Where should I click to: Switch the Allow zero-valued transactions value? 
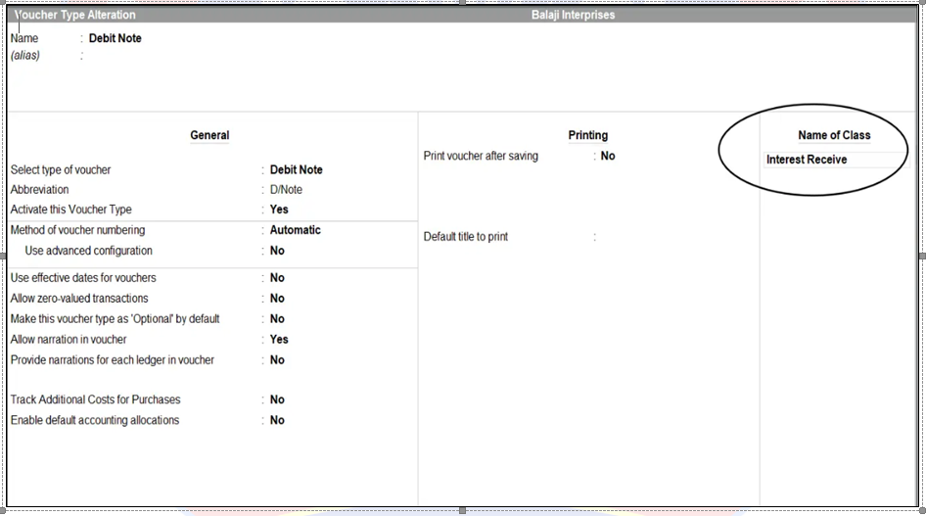277,299
